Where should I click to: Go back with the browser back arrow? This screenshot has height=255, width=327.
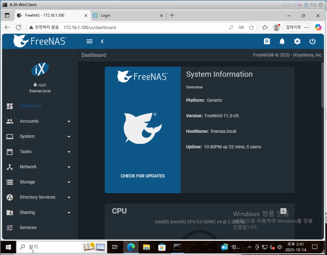(7, 27)
